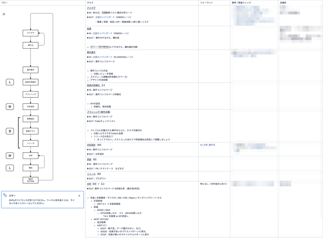Viewport: 323px width, 238px height.
Task: Select the プランニング flowchart box
Action: (31, 94)
